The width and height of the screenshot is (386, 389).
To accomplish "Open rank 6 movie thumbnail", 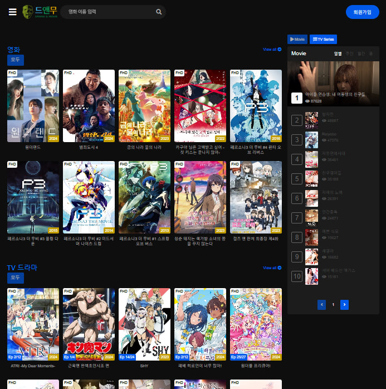I will [311, 198].
